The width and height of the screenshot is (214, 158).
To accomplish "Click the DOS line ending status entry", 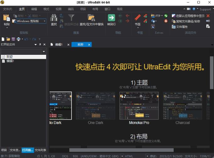I will [65, 156].
